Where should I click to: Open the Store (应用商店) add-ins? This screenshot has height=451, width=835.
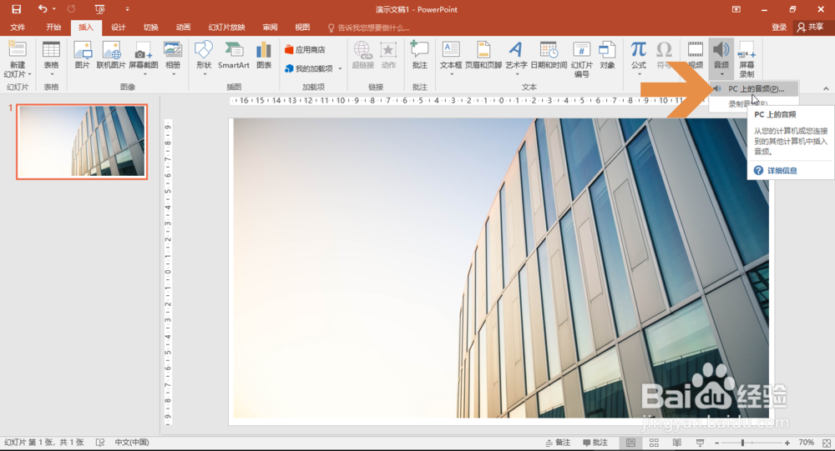tap(305, 49)
